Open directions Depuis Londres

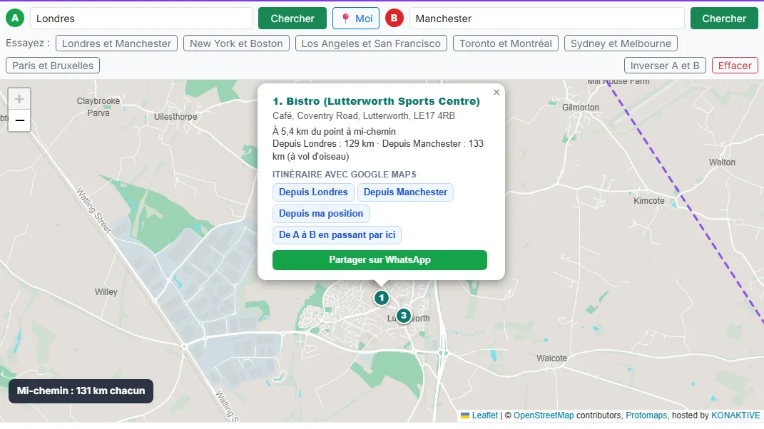pos(313,192)
